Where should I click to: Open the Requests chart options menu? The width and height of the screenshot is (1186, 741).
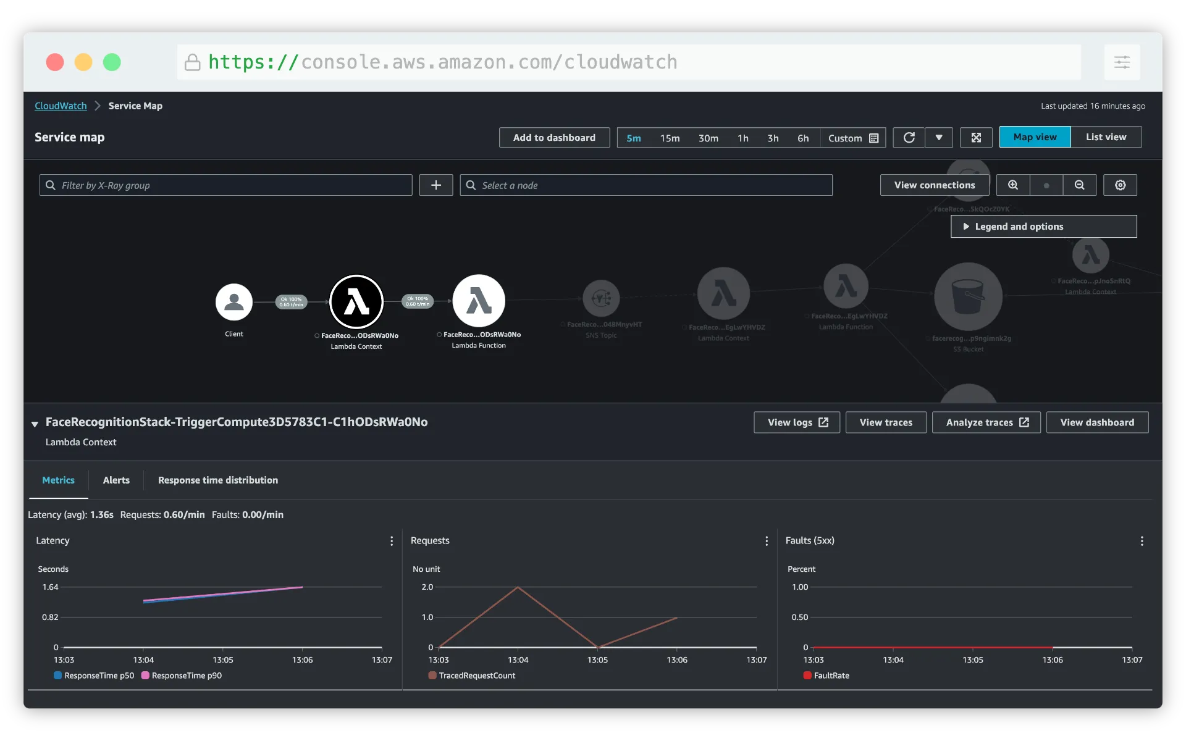pos(767,541)
